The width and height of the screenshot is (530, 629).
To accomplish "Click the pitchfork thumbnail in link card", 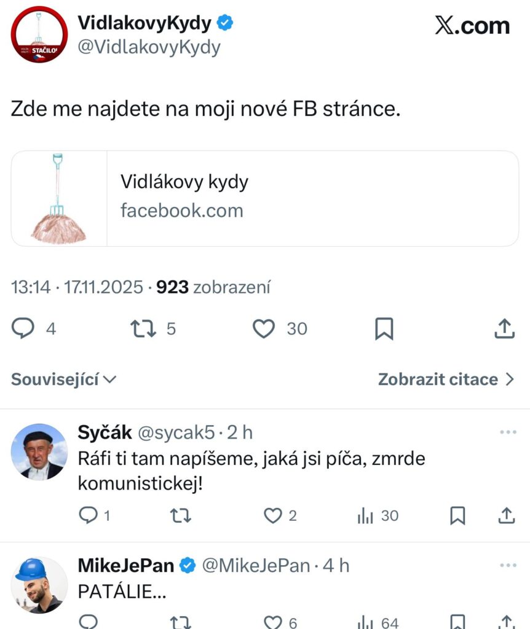I will coord(60,198).
